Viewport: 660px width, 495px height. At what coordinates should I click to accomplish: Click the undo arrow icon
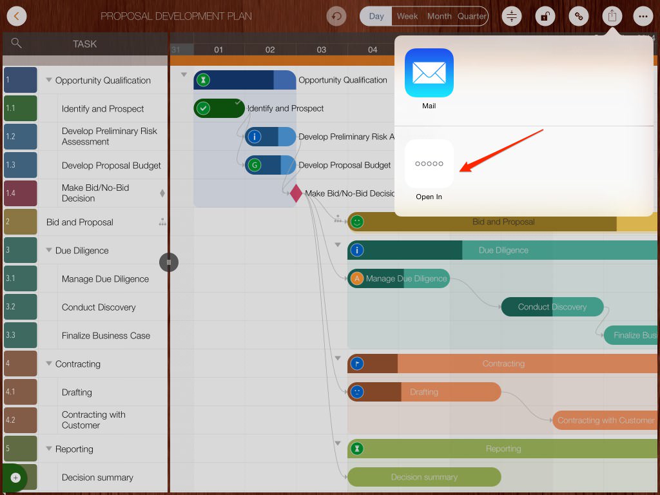pyautogui.click(x=336, y=16)
